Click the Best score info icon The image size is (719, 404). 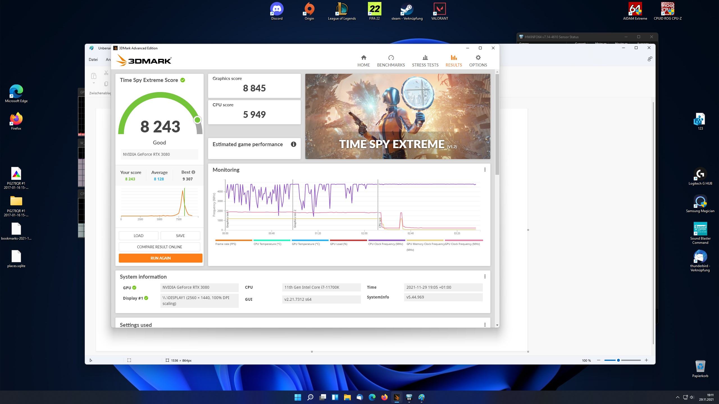193,172
